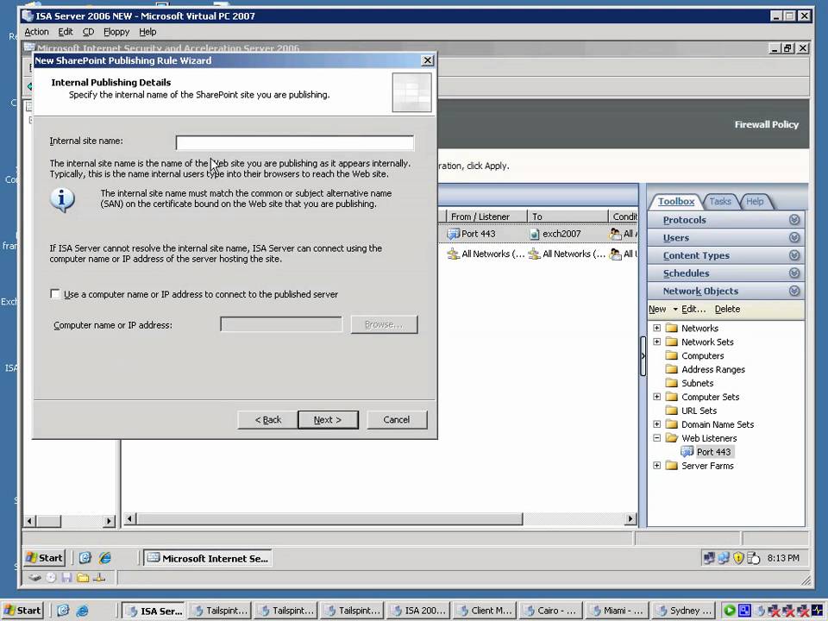Click Edit... in Network Objects toolbar

coord(693,310)
